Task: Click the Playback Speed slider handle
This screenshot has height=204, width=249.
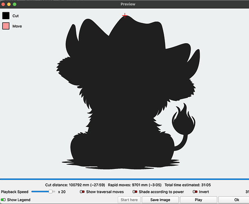Action: [51, 191]
